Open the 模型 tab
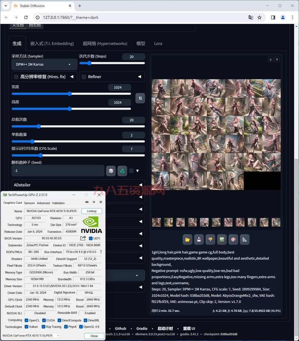Viewport: 299px width, 341px height. (141, 43)
